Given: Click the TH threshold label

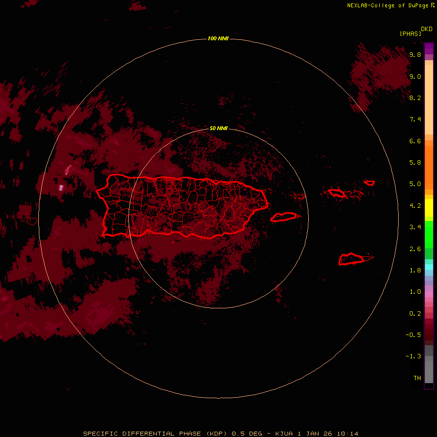Looking at the screenshot, I should 417,378.
